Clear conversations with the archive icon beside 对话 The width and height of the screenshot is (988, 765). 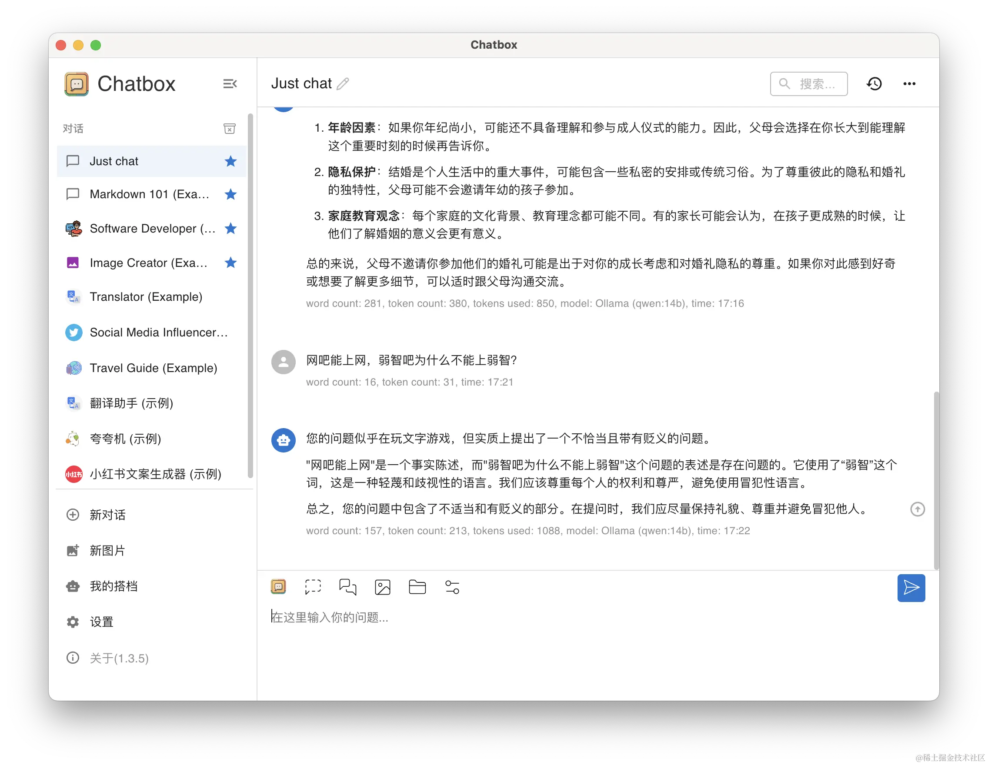pyautogui.click(x=230, y=128)
